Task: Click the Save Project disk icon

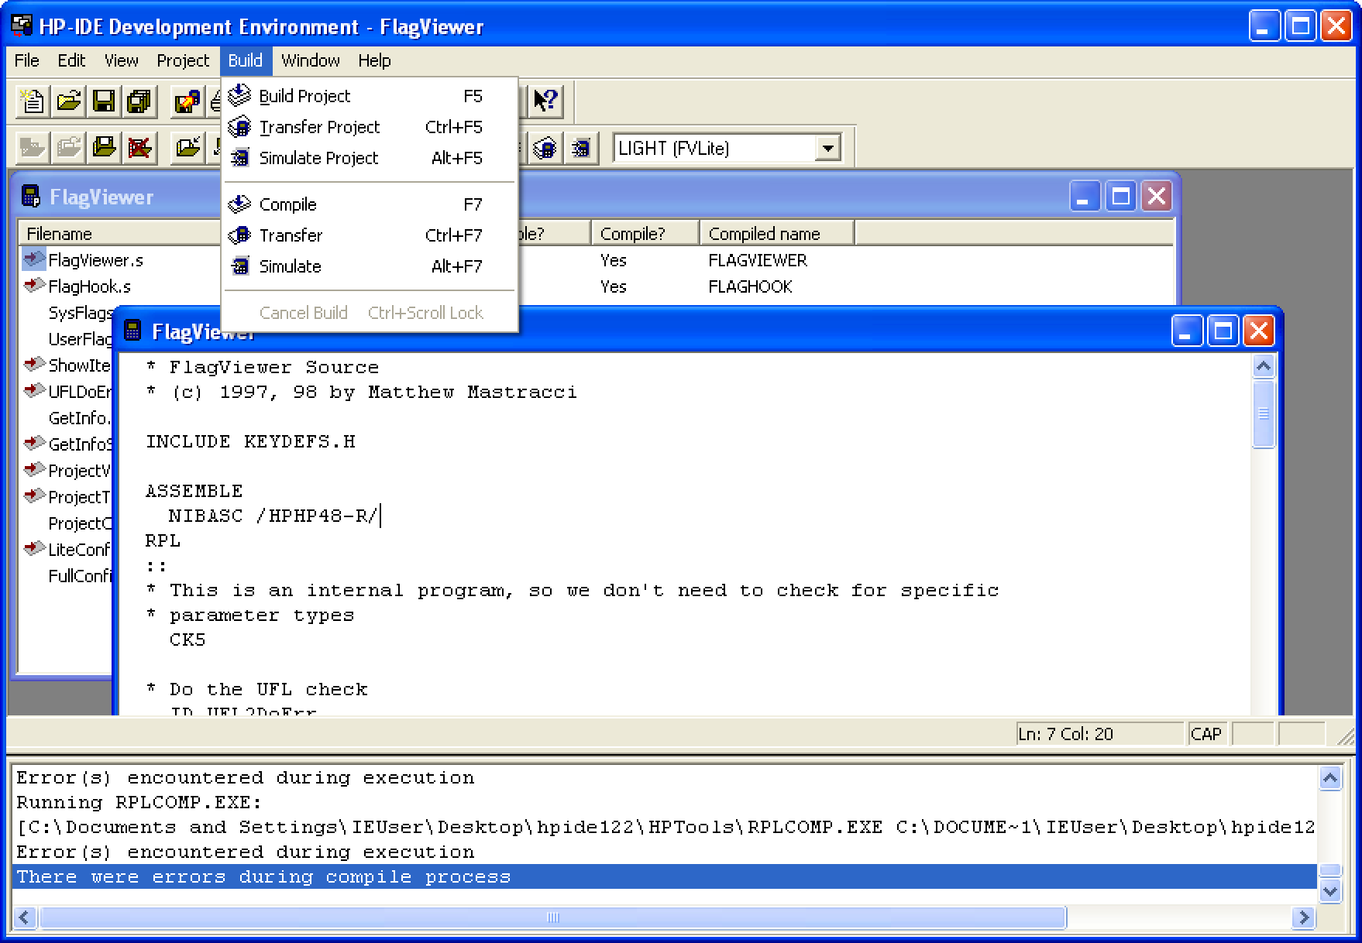Action: point(104,147)
